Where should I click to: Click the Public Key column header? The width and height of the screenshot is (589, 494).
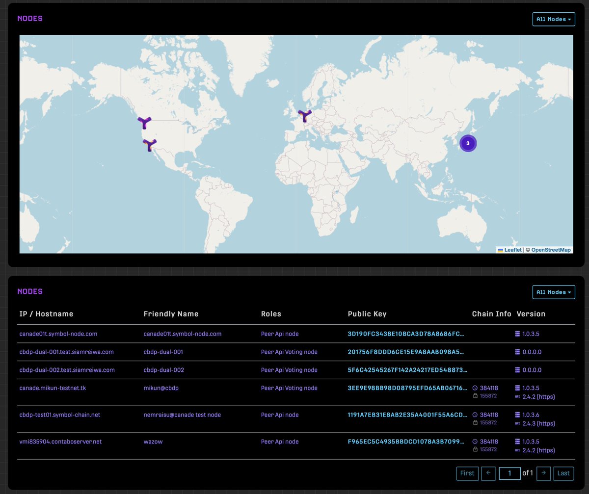pos(367,314)
